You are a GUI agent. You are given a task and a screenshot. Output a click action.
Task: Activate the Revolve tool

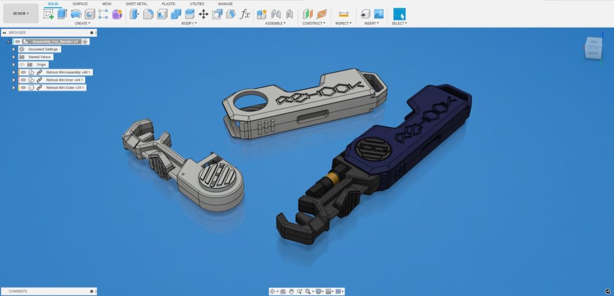click(x=76, y=14)
